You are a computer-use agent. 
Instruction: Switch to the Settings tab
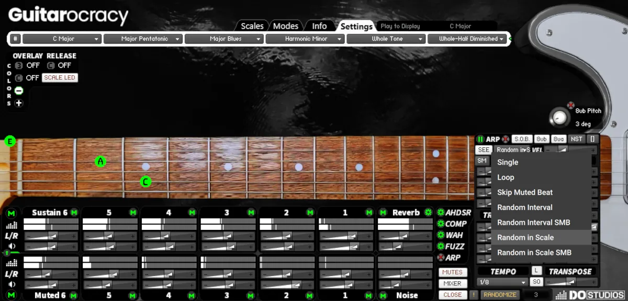tap(356, 26)
